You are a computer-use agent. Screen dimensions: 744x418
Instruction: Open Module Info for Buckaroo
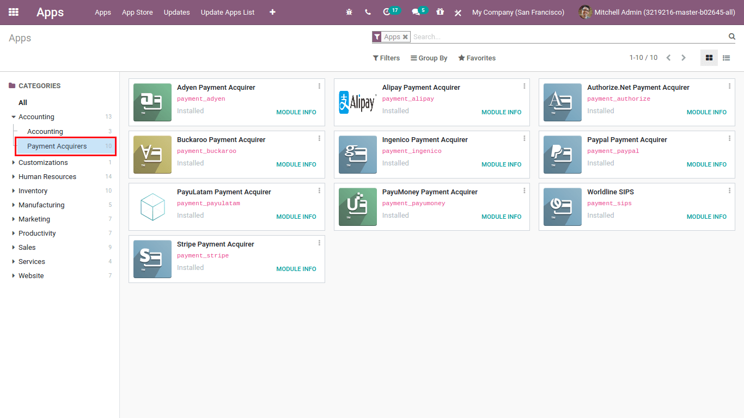click(x=296, y=164)
